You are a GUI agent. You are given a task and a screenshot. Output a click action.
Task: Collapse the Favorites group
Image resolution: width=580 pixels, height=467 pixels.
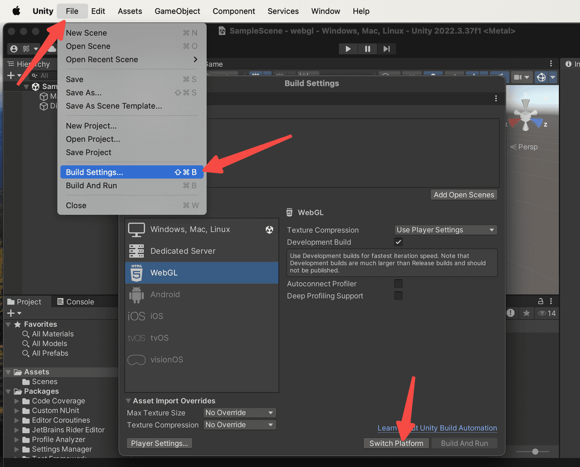pyautogui.click(x=8, y=324)
